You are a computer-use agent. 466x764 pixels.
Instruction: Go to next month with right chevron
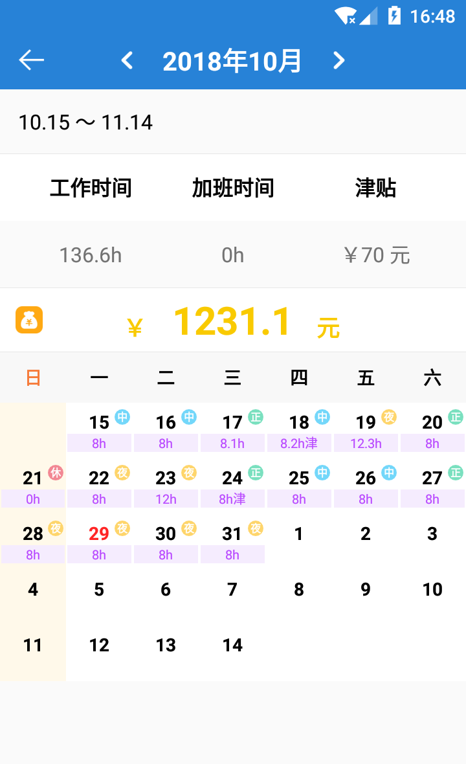[338, 61]
